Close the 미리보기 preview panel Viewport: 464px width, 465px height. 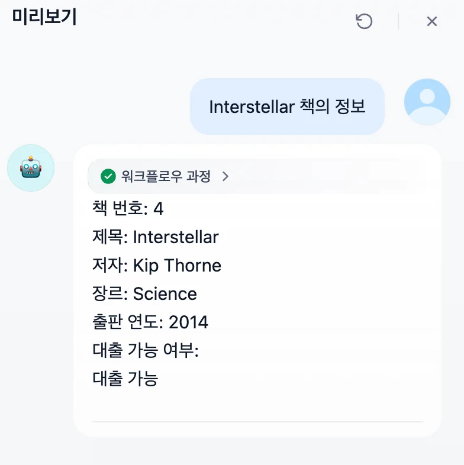432,22
